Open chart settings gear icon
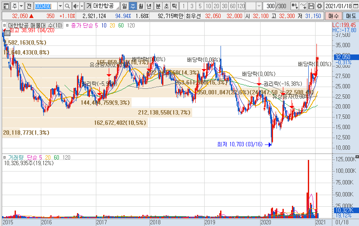The width and height of the screenshot is (359, 226). pos(319,6)
